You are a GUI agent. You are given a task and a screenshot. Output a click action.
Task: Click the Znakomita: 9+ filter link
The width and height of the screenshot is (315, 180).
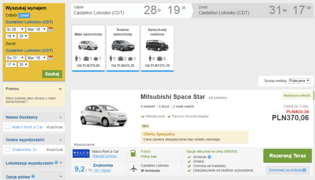point(25,150)
